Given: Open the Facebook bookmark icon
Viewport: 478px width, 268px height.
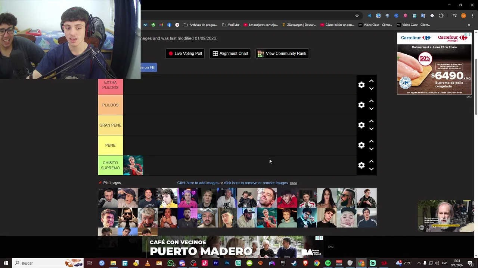Looking at the screenshot, I should coord(169,25).
